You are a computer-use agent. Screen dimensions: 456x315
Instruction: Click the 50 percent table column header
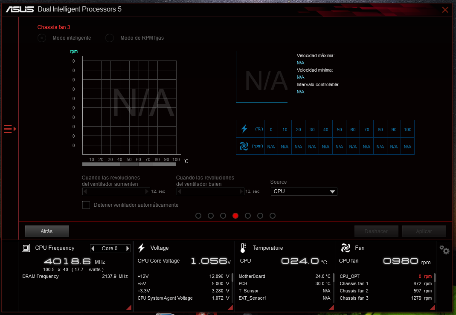[339, 130]
